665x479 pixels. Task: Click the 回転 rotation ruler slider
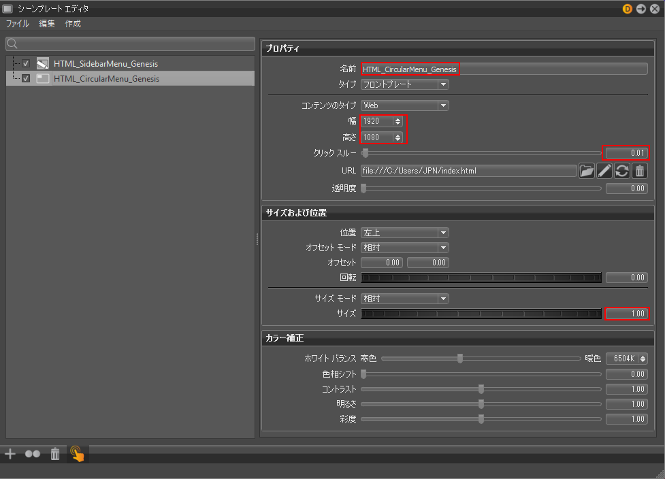481,278
